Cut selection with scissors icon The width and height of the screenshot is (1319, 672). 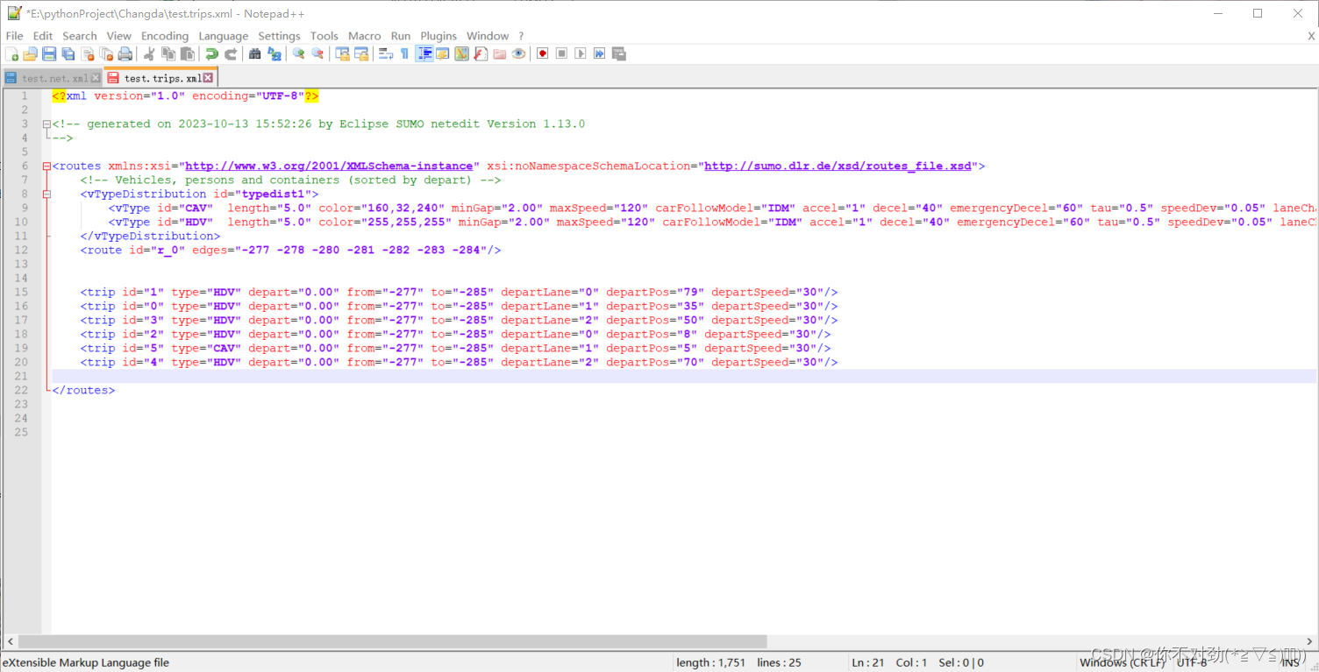(x=149, y=53)
